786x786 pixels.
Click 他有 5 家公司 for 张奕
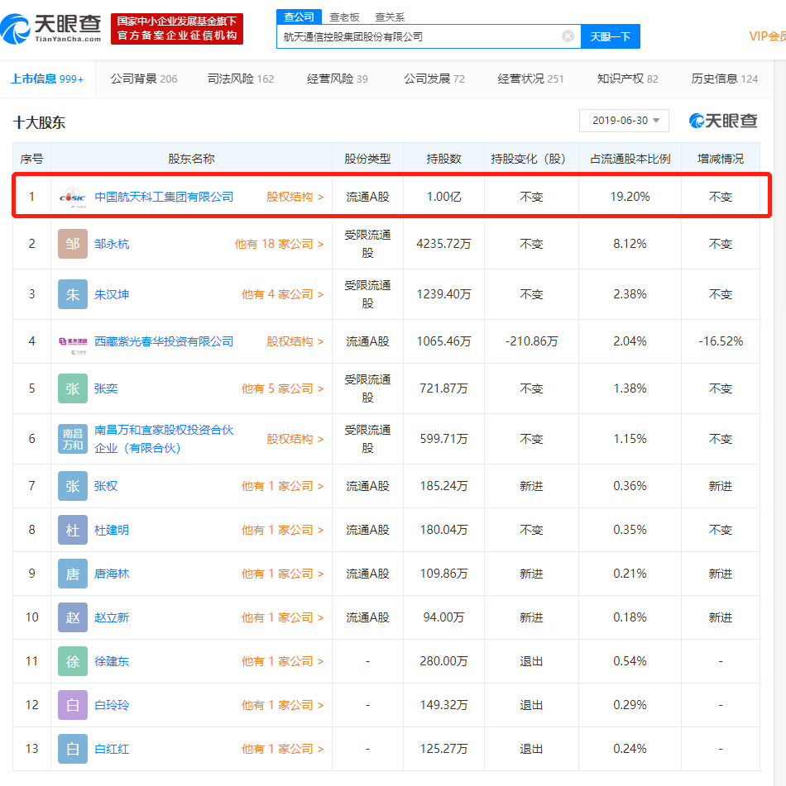[283, 388]
